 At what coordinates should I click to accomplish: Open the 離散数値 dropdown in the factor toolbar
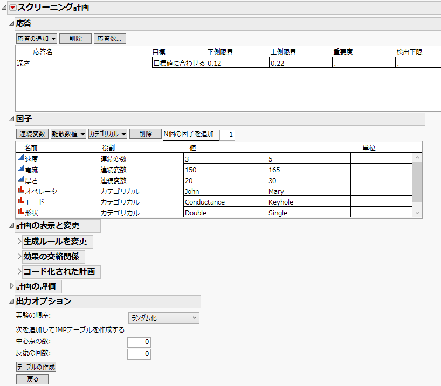tap(67, 134)
